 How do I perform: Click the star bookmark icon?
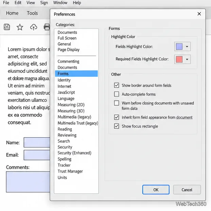tap(20, 27)
